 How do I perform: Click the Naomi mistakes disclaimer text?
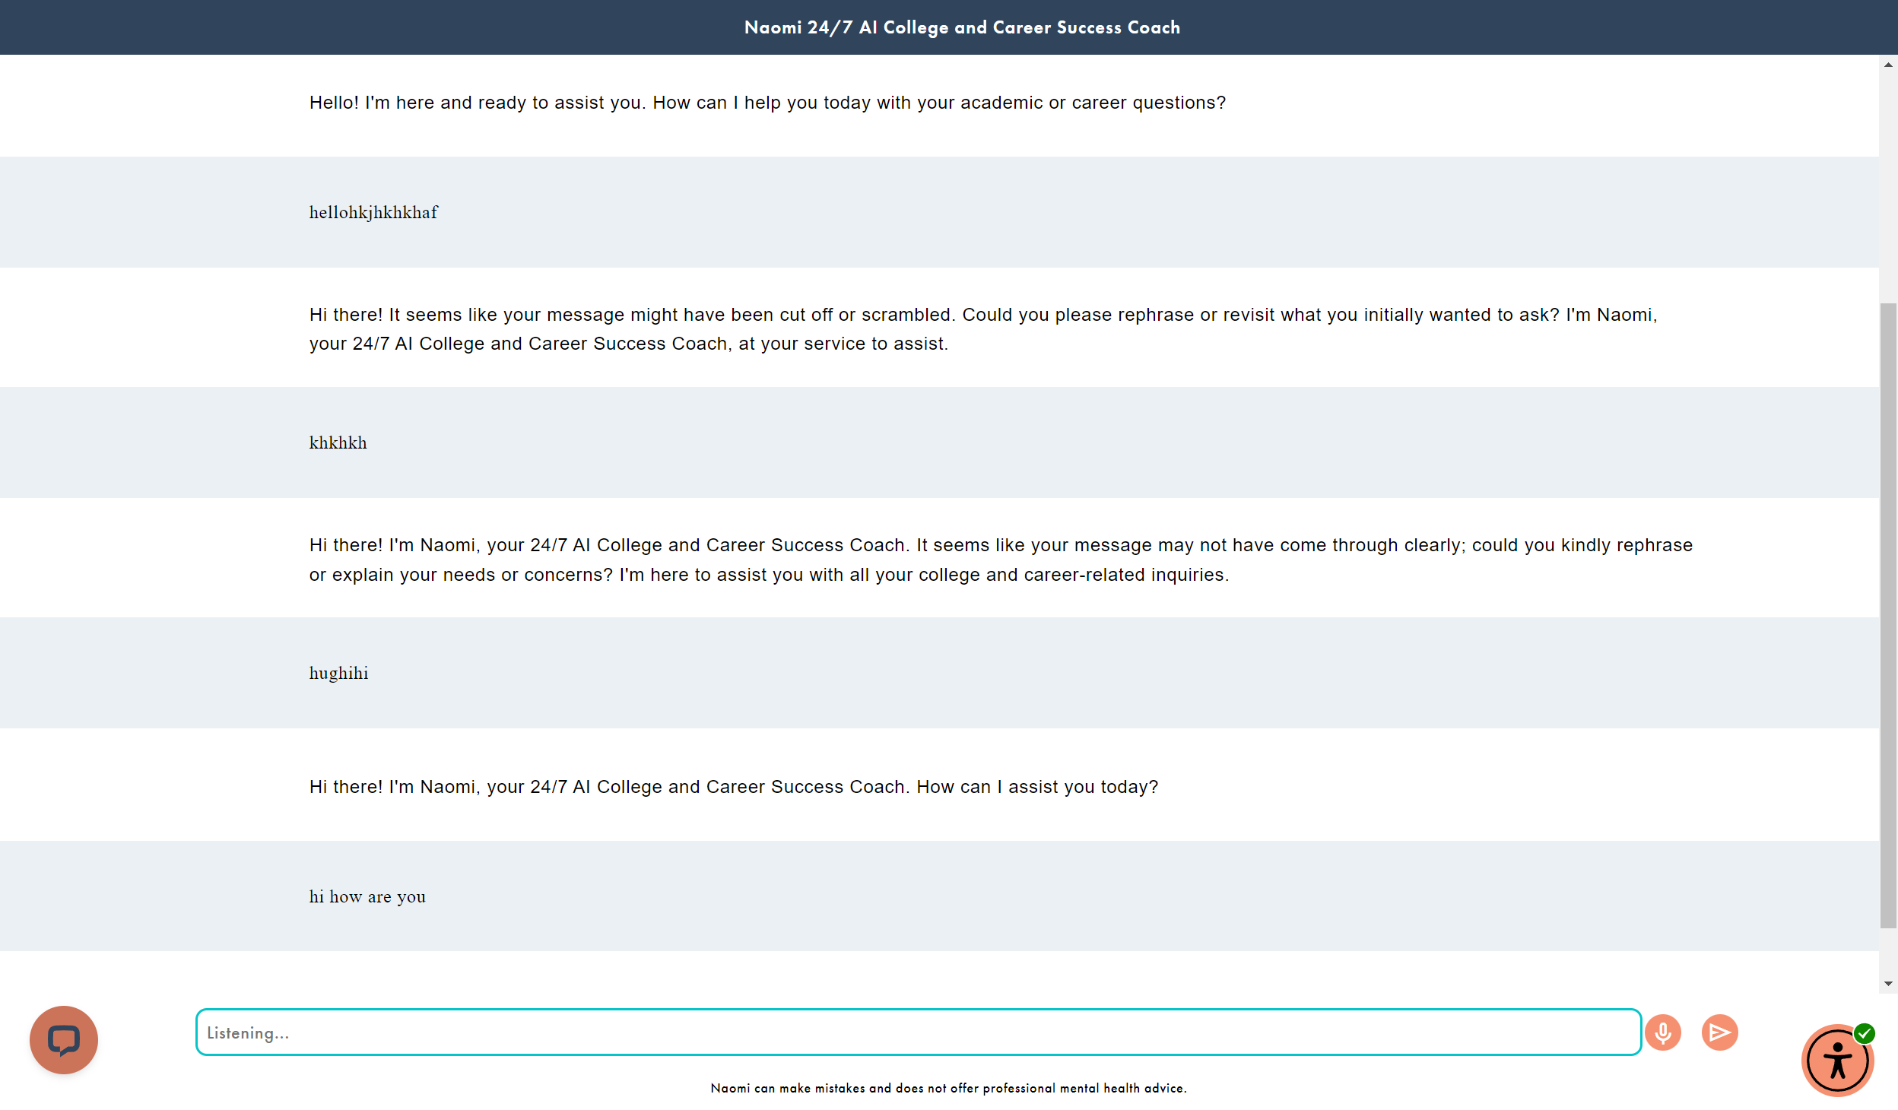948,1088
